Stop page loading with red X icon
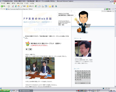 (13, 6)
